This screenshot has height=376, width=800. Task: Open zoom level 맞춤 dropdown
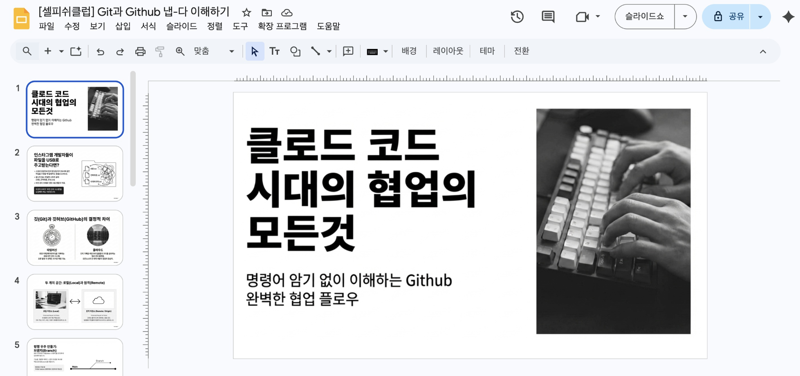pos(214,51)
